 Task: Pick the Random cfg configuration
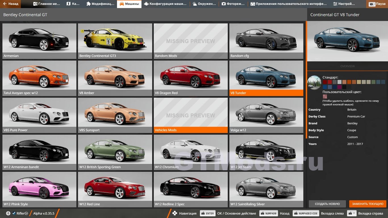(x=266, y=41)
